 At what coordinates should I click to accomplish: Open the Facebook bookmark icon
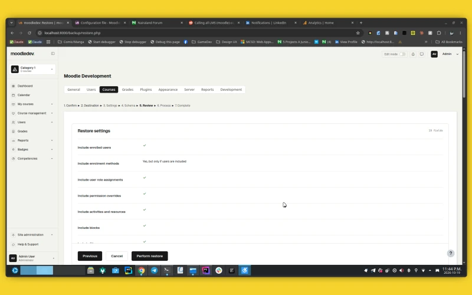pos(185,42)
